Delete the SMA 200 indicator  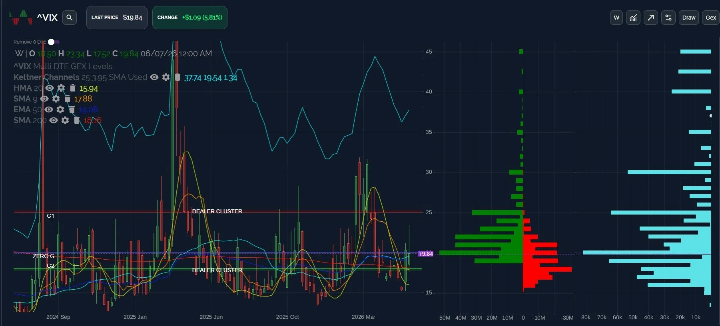77,120
